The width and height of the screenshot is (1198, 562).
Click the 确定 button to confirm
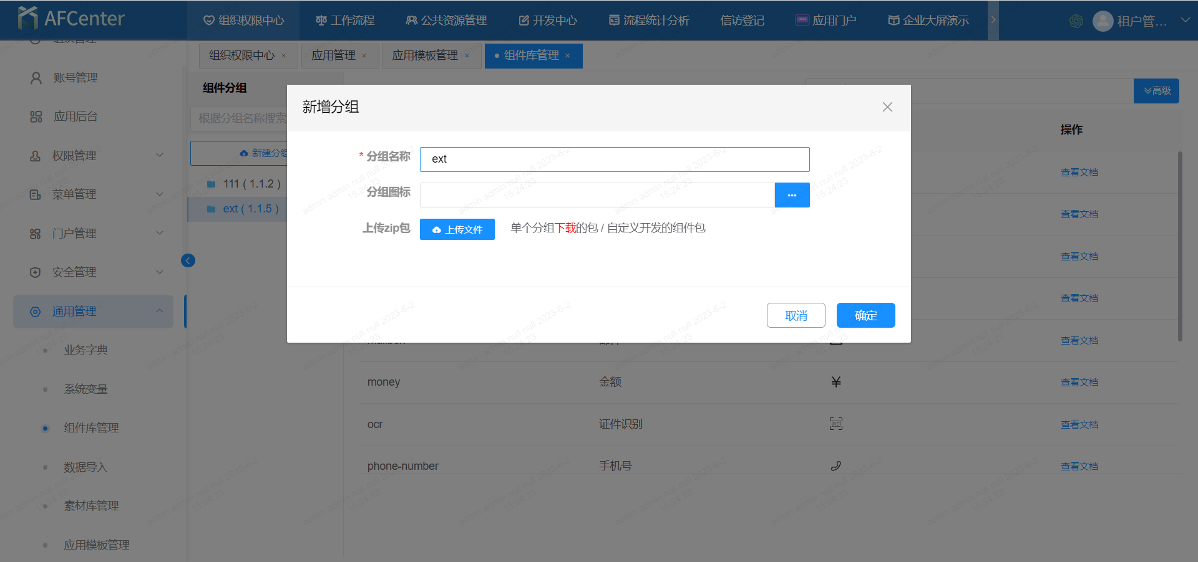pos(865,315)
